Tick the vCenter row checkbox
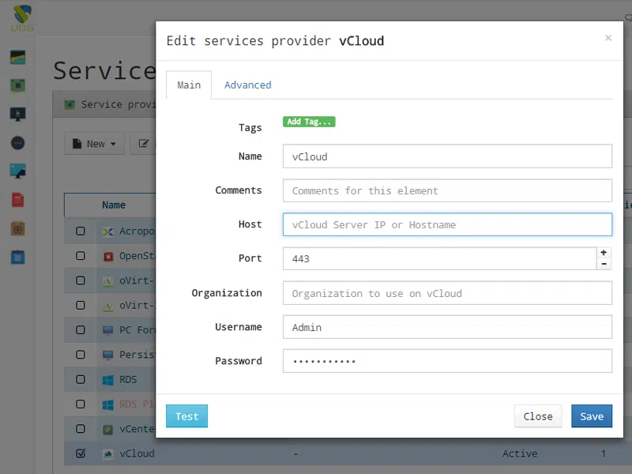 click(81, 429)
